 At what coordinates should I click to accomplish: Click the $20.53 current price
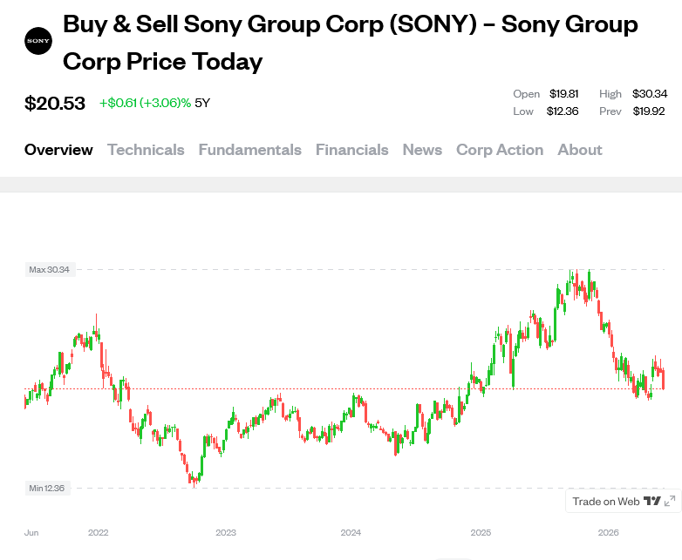pos(55,103)
